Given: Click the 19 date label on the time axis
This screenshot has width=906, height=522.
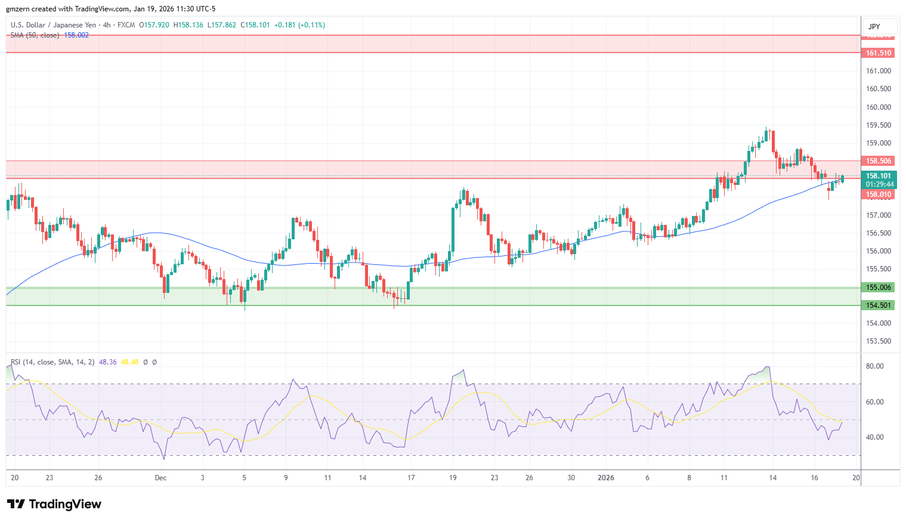Looking at the screenshot, I should [x=453, y=478].
